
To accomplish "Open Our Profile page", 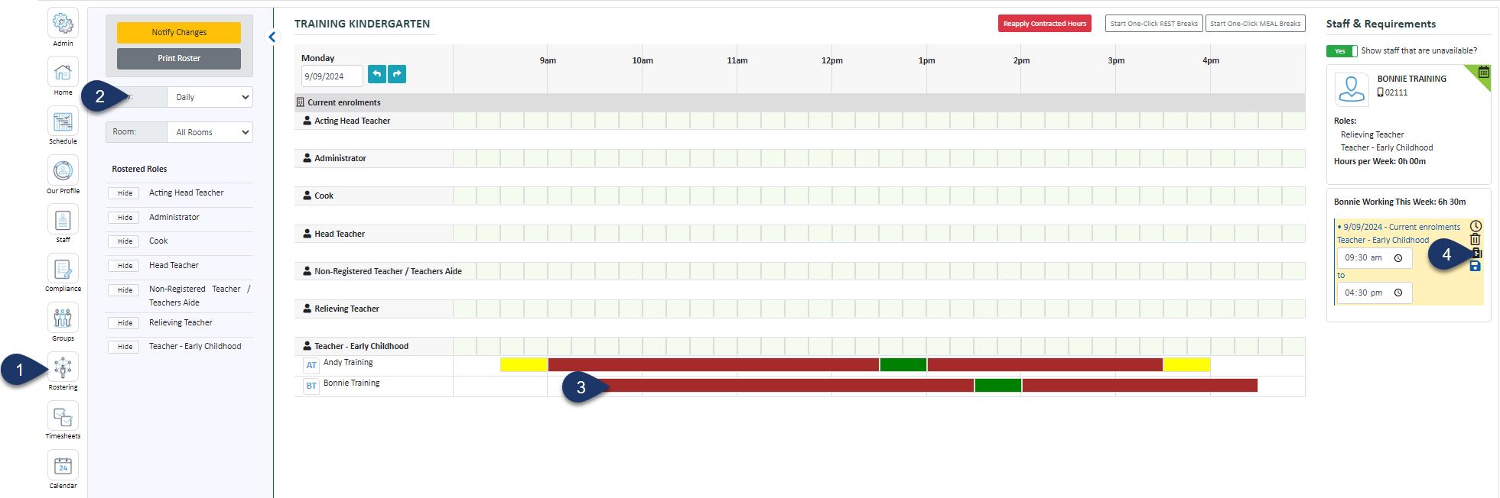I will coord(63,170).
